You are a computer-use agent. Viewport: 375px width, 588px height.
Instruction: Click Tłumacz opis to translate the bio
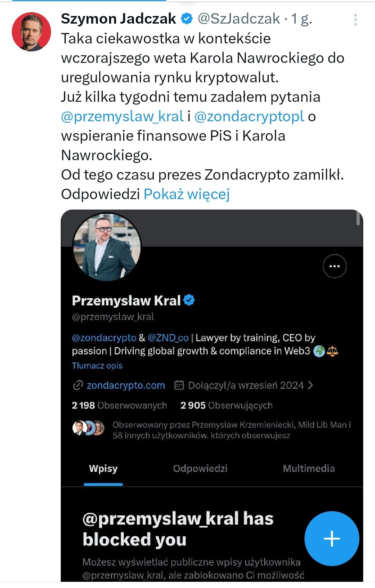click(x=97, y=366)
